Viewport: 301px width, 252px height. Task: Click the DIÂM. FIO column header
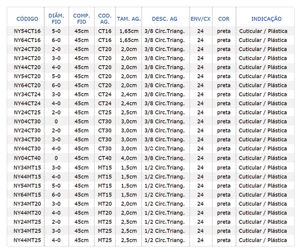click(56, 19)
